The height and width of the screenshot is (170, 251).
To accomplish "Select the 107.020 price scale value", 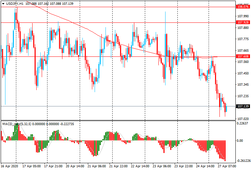I will (243, 119).
